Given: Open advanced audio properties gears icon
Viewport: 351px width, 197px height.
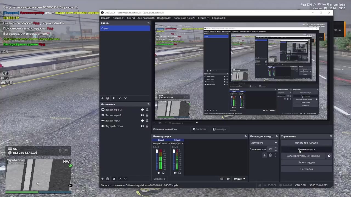Looking at the screenshot, I should click(228, 179).
